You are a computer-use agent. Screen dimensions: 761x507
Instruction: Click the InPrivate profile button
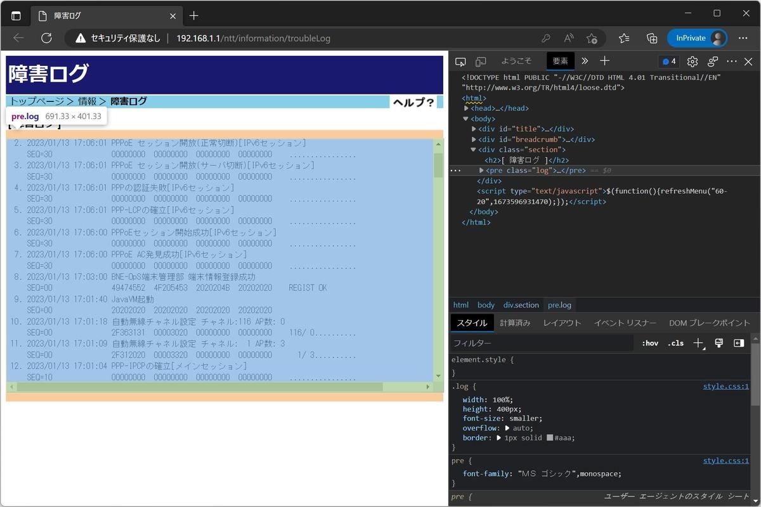pos(697,38)
